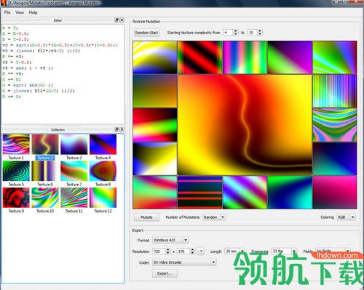
Task: Choose the thin vertical rainbow lines mutation
Action: coord(335,91)
